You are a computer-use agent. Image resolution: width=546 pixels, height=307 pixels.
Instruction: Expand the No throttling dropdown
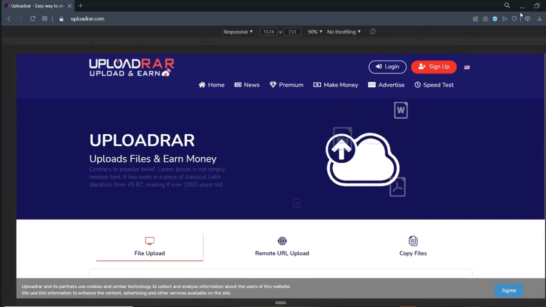pos(343,32)
